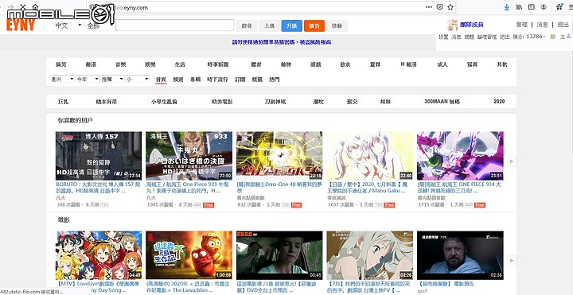
Task: Click the 上傳 upload button
Action: [x=269, y=25]
